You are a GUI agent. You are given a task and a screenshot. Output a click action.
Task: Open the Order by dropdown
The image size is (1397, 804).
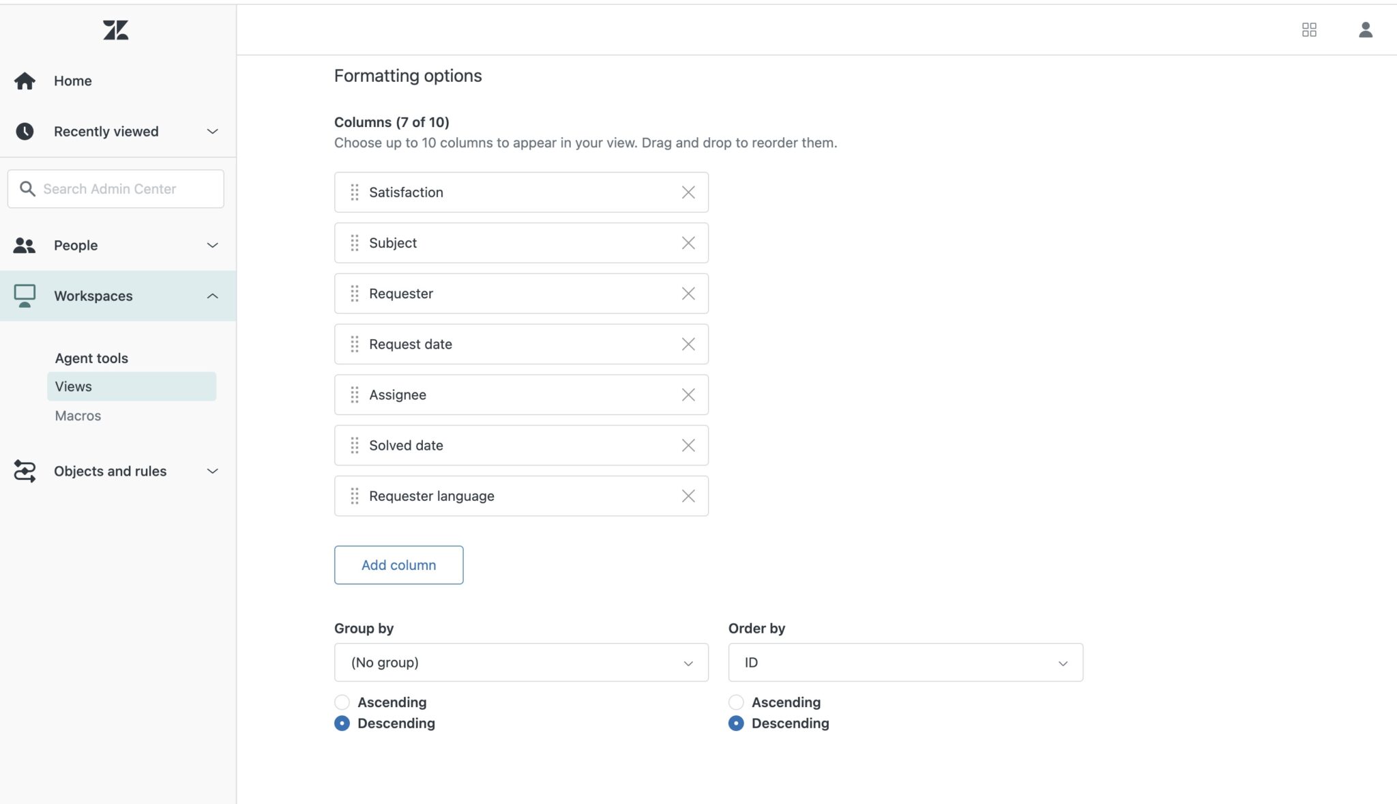tap(905, 662)
